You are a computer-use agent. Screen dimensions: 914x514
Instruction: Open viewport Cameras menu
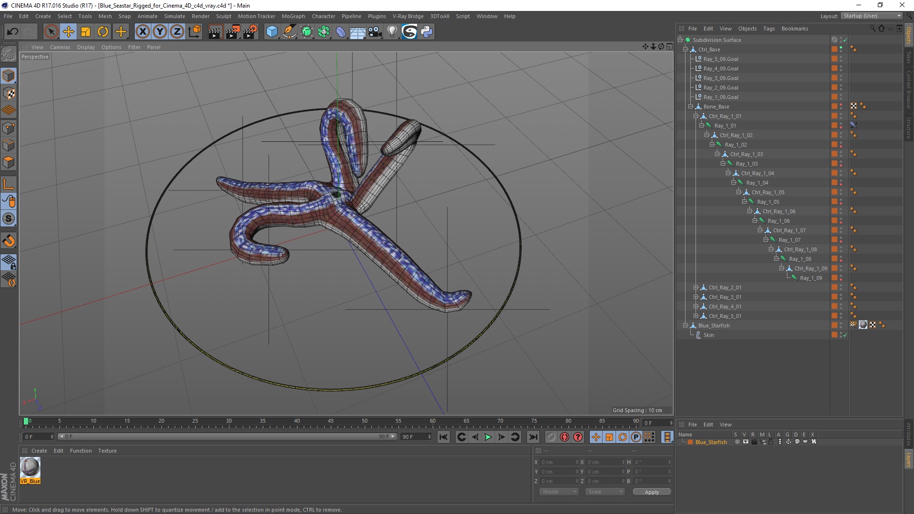click(60, 47)
